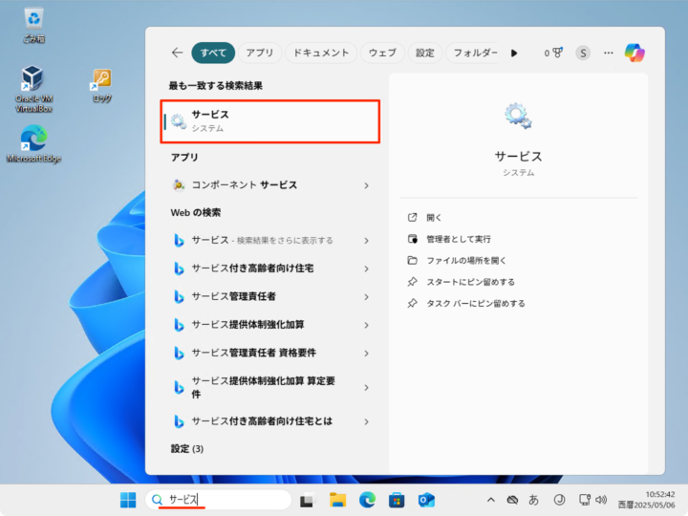Open the ごみ箱 desktop icon
This screenshot has width=688, height=516.
point(33,26)
